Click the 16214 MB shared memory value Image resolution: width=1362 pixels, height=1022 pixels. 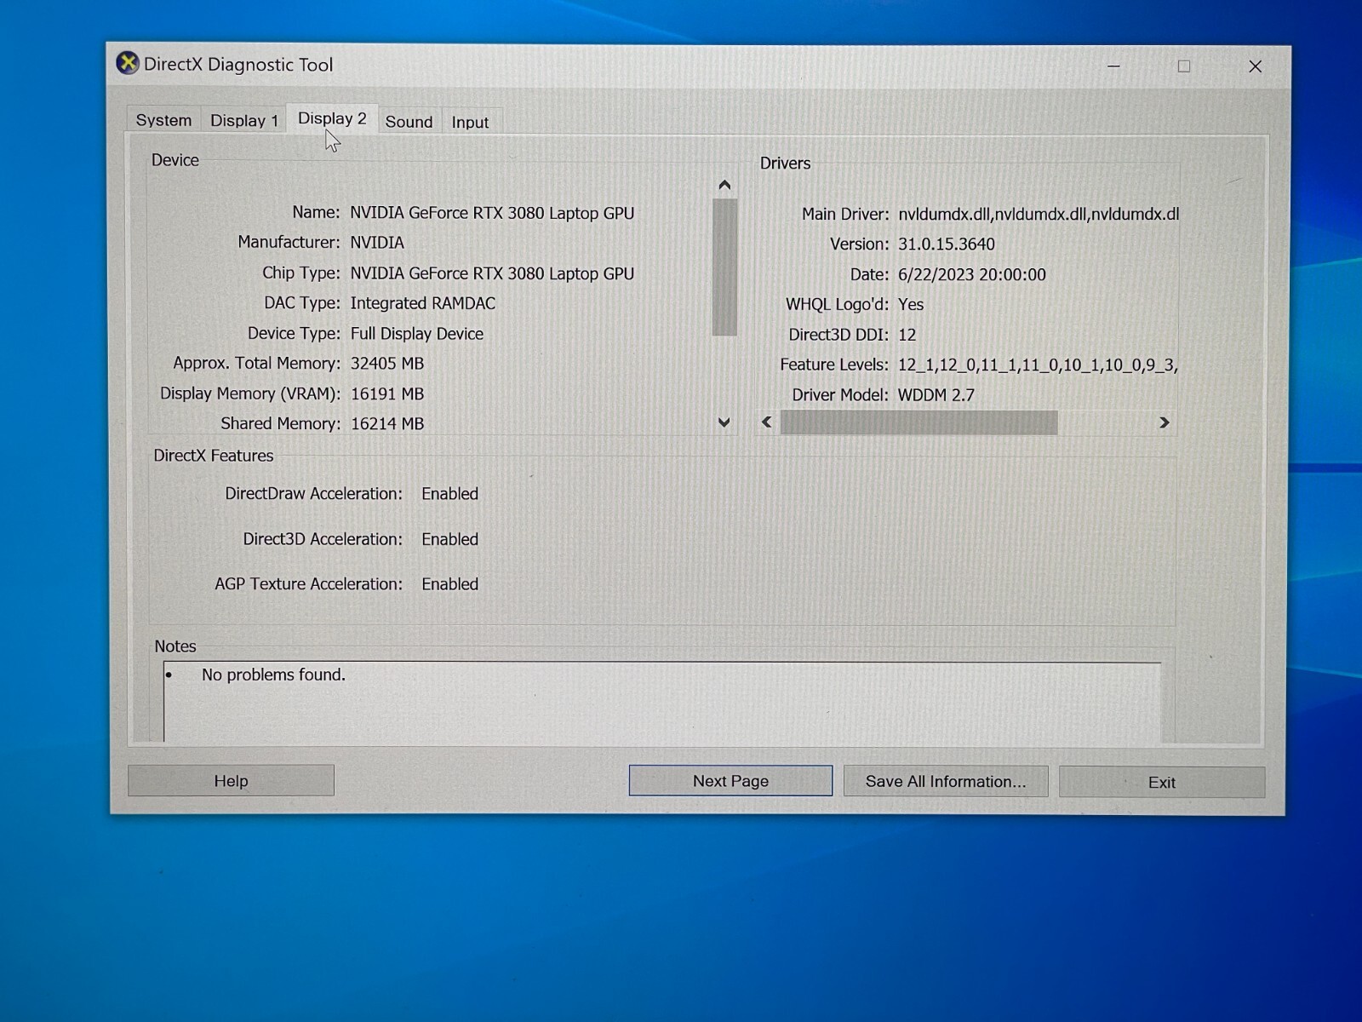coord(387,424)
